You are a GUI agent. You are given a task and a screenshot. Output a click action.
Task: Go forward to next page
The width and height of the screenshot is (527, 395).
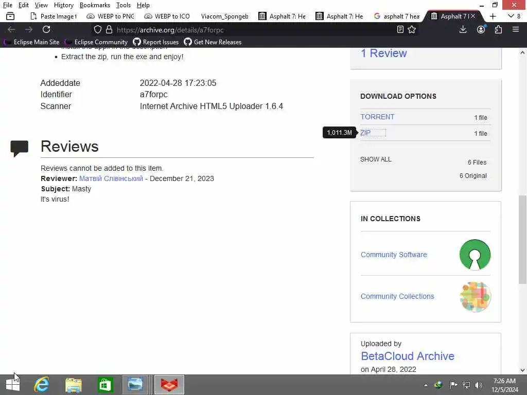[x=29, y=29]
